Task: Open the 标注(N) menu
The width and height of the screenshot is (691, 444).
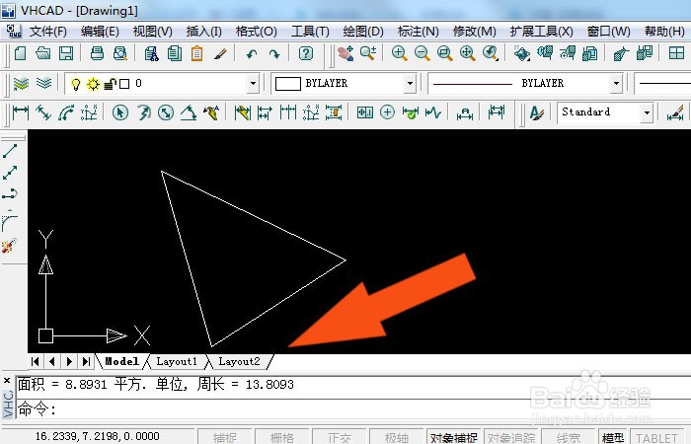Action: [x=418, y=32]
